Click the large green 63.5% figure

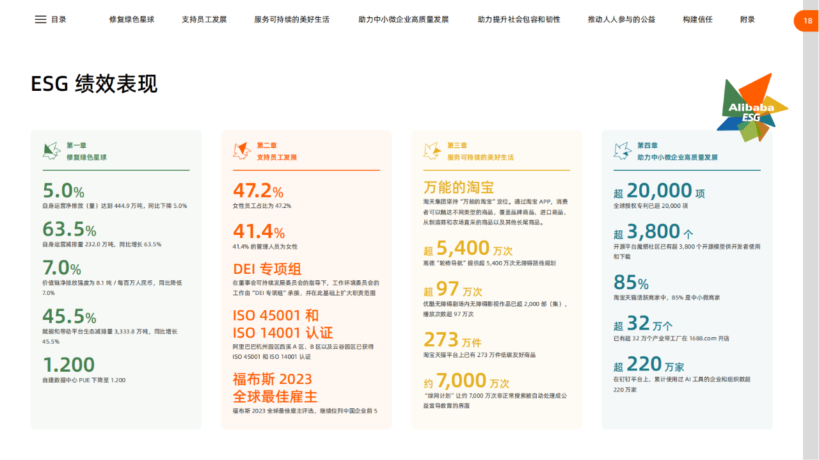pos(69,228)
